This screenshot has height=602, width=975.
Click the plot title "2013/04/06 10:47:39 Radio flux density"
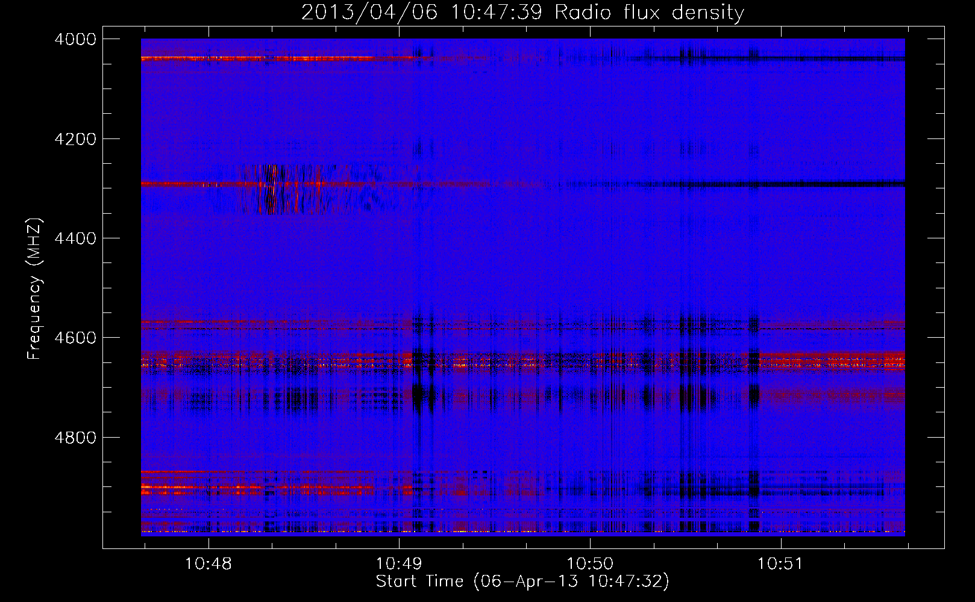coord(522,12)
